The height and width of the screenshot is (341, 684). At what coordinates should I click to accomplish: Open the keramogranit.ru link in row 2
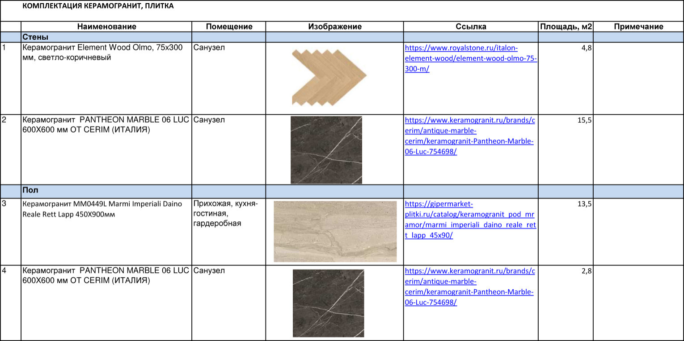[x=470, y=136]
